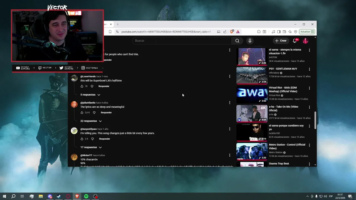This screenshot has width=356, height=200.
Task: Open options menu for @juliaAtlantis comment
Action: coord(229,103)
